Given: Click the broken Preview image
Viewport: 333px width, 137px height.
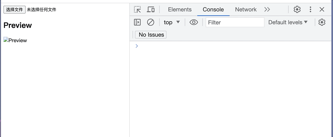Looking at the screenshot, I should [15, 40].
